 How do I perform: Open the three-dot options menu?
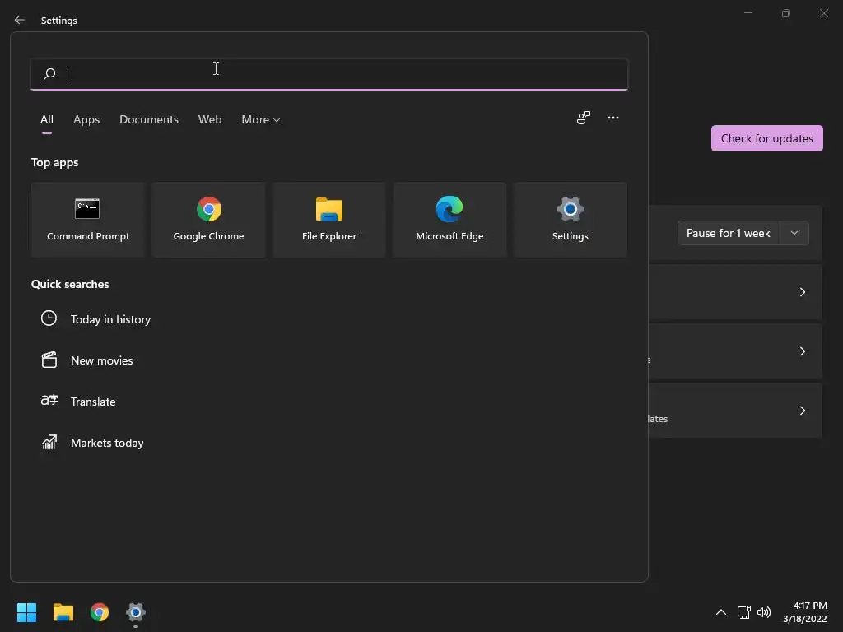point(613,118)
